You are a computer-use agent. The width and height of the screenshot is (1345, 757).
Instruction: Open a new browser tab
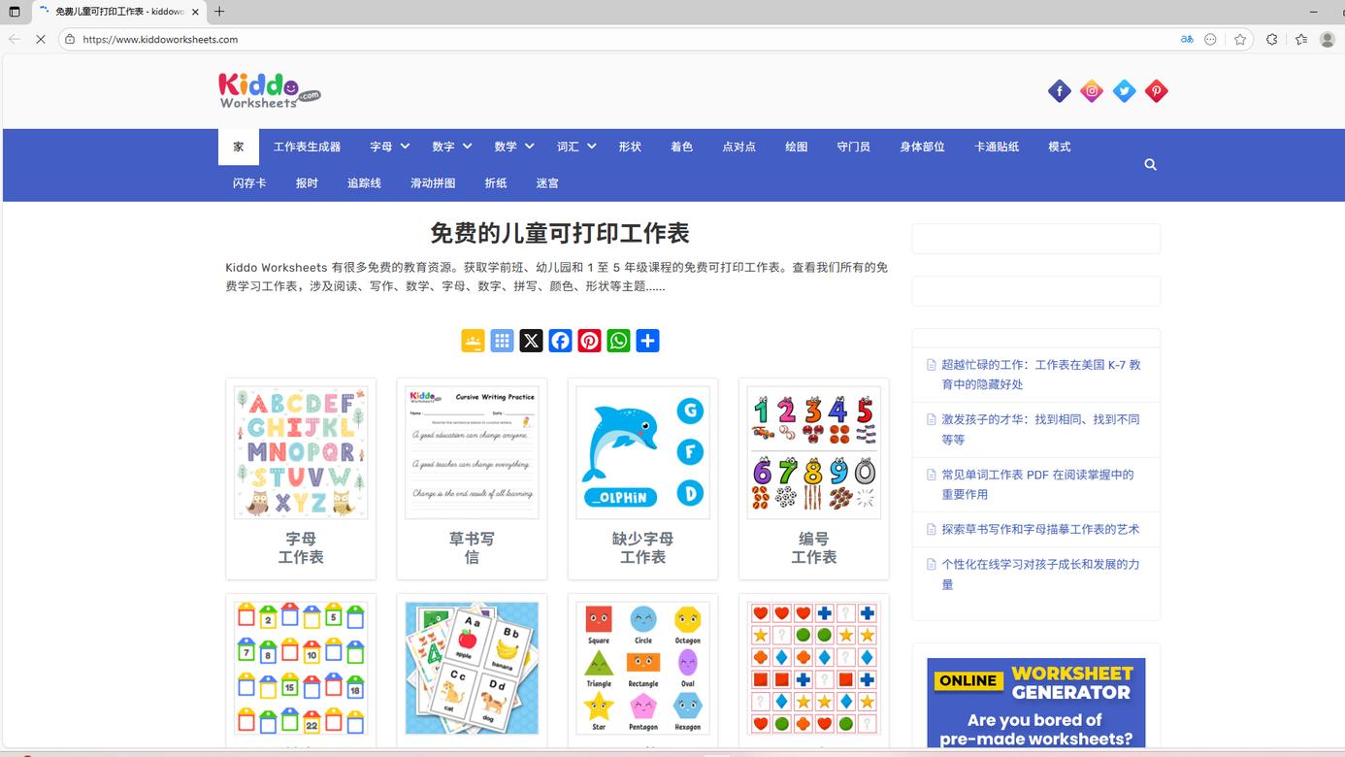point(219,12)
